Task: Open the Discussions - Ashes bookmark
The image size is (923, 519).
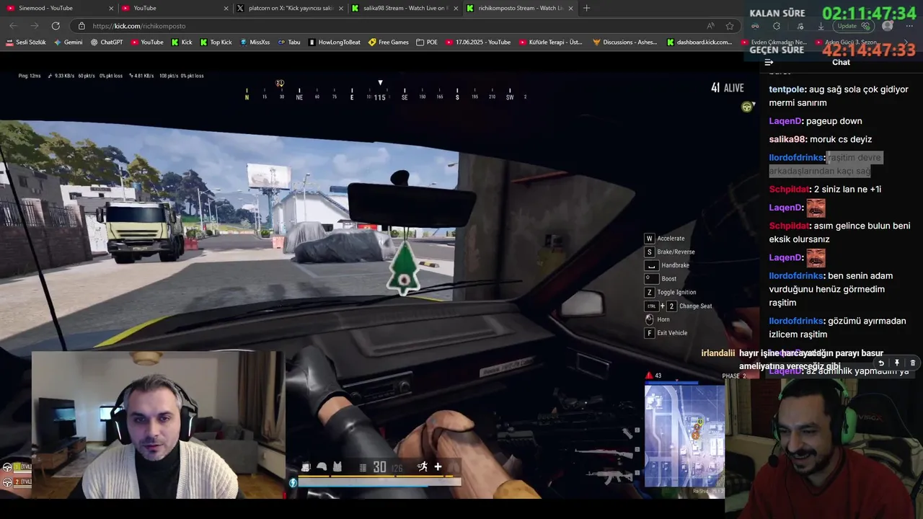Action: point(625,43)
